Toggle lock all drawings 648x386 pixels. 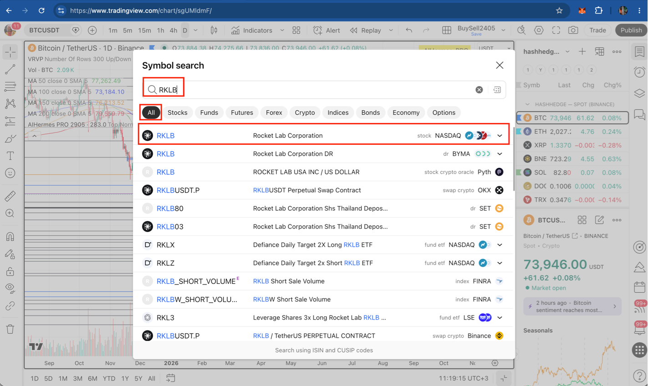click(10, 271)
